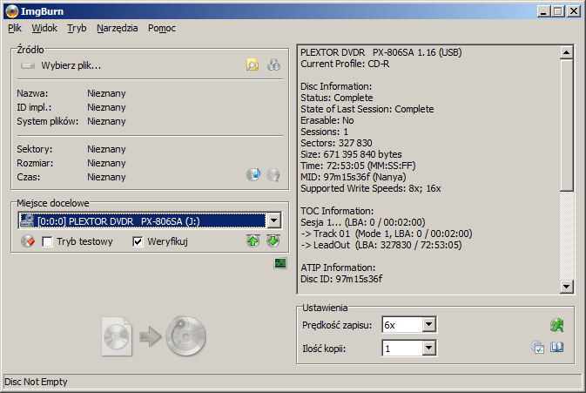Screen dimensions: 586x393
Task: Open the queue discs icon in Źródło
Action: pyautogui.click(x=274, y=65)
